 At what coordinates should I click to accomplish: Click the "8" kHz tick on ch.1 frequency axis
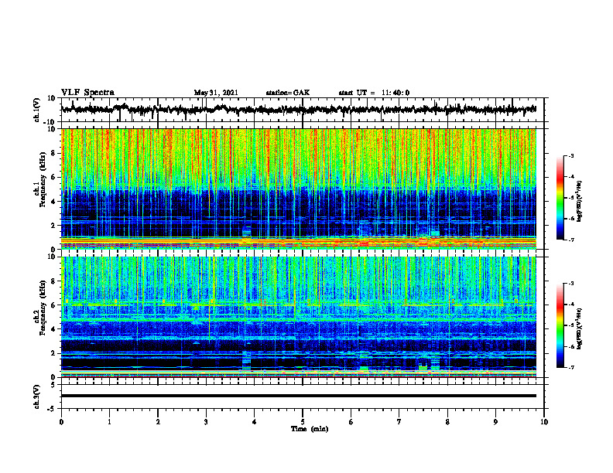click(x=54, y=153)
